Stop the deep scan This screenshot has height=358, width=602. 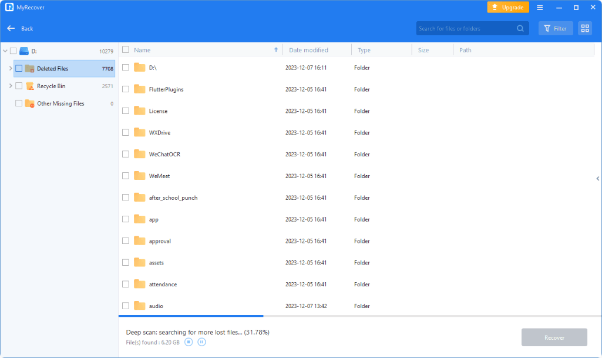coord(189,342)
